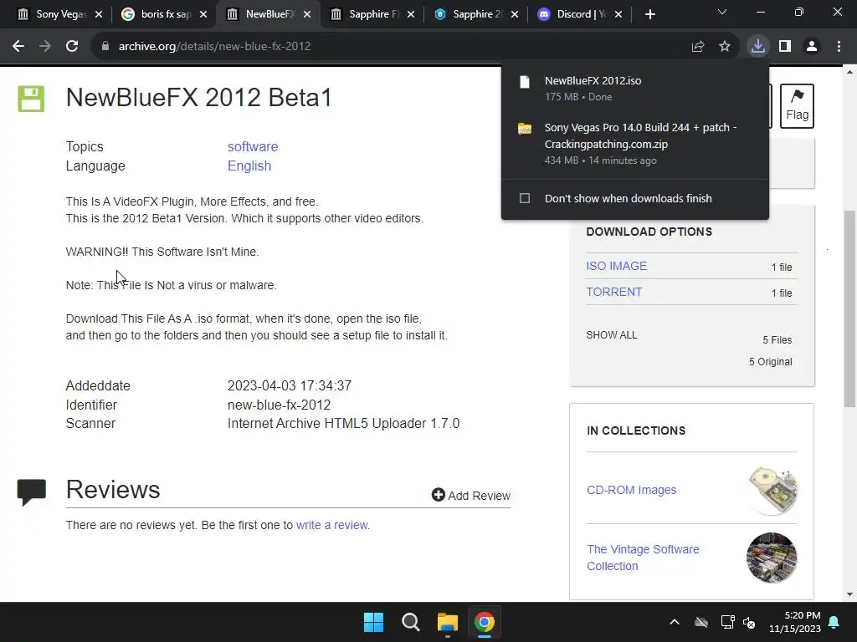Click the write a review link
This screenshot has width=857, height=642.
(x=332, y=525)
